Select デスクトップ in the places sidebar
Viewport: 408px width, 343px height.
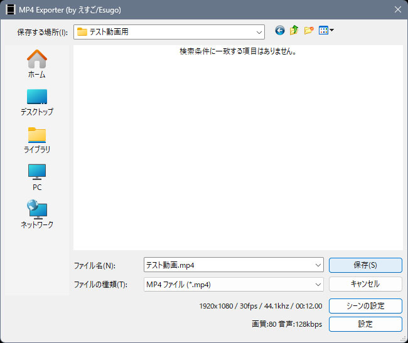(37, 102)
